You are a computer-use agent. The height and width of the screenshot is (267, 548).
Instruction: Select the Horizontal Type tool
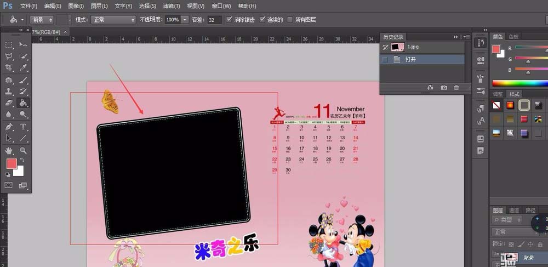pyautogui.click(x=23, y=127)
